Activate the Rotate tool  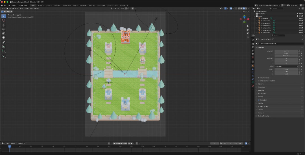pos(3,29)
